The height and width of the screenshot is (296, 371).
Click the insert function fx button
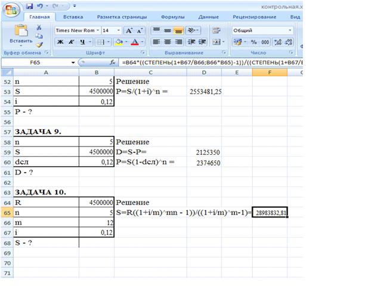[112, 63]
